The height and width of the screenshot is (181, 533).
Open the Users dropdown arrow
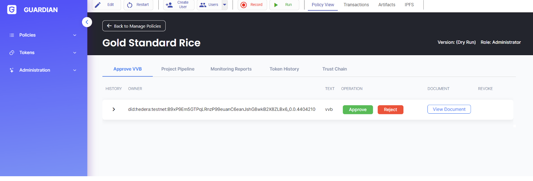coord(224,5)
